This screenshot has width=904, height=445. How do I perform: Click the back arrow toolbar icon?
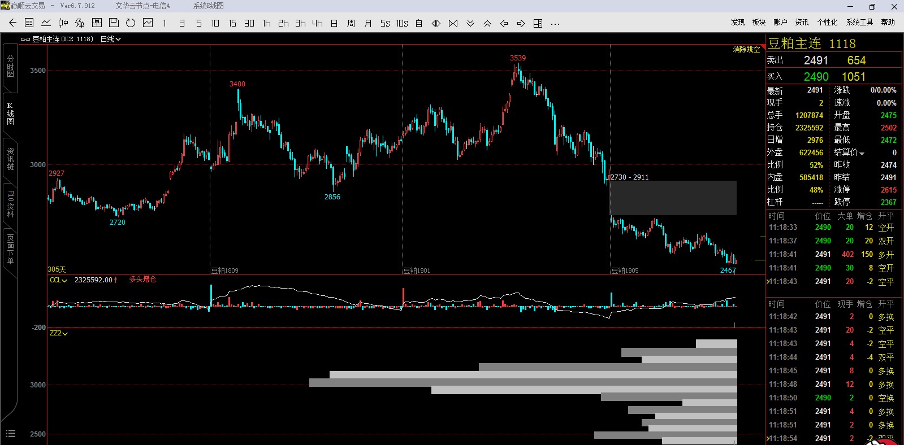tap(12, 23)
